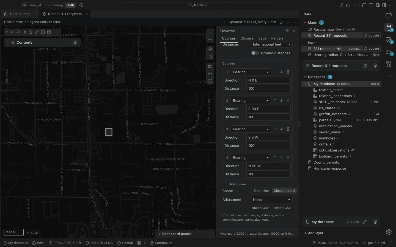The width and height of the screenshot is (396, 247).
Task: Open the tools panel with wrench icon
Action: [389, 64]
